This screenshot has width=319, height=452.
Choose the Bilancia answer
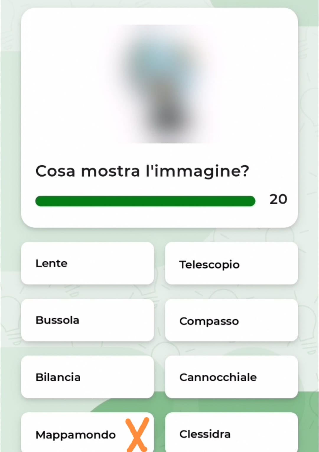coord(87,377)
